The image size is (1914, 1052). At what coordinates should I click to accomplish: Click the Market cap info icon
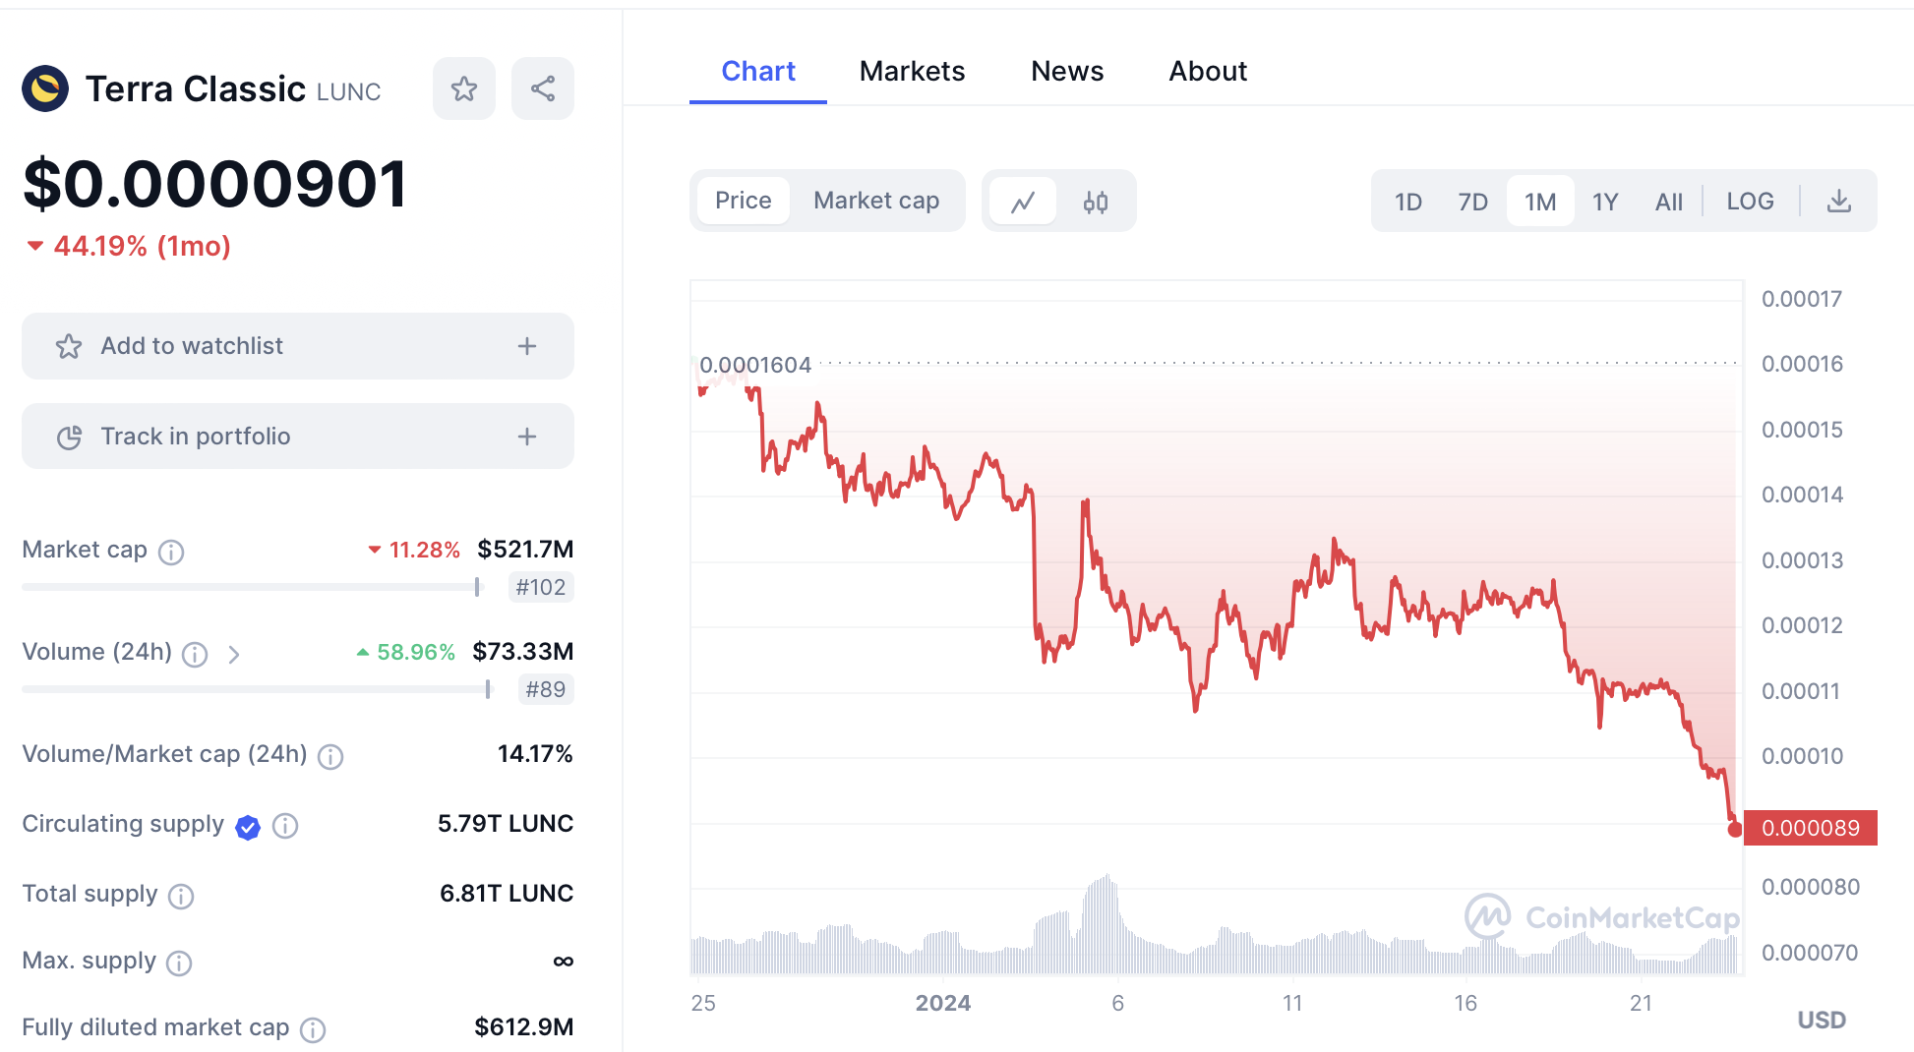pyautogui.click(x=171, y=552)
